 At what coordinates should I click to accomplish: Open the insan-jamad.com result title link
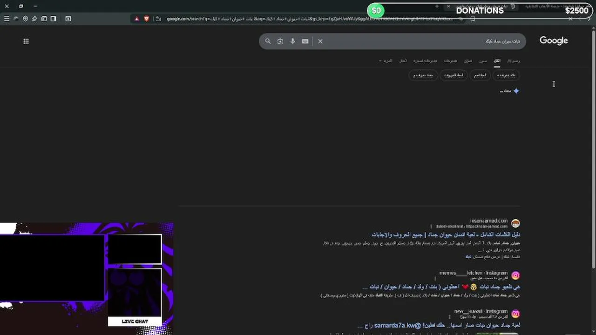point(446,234)
